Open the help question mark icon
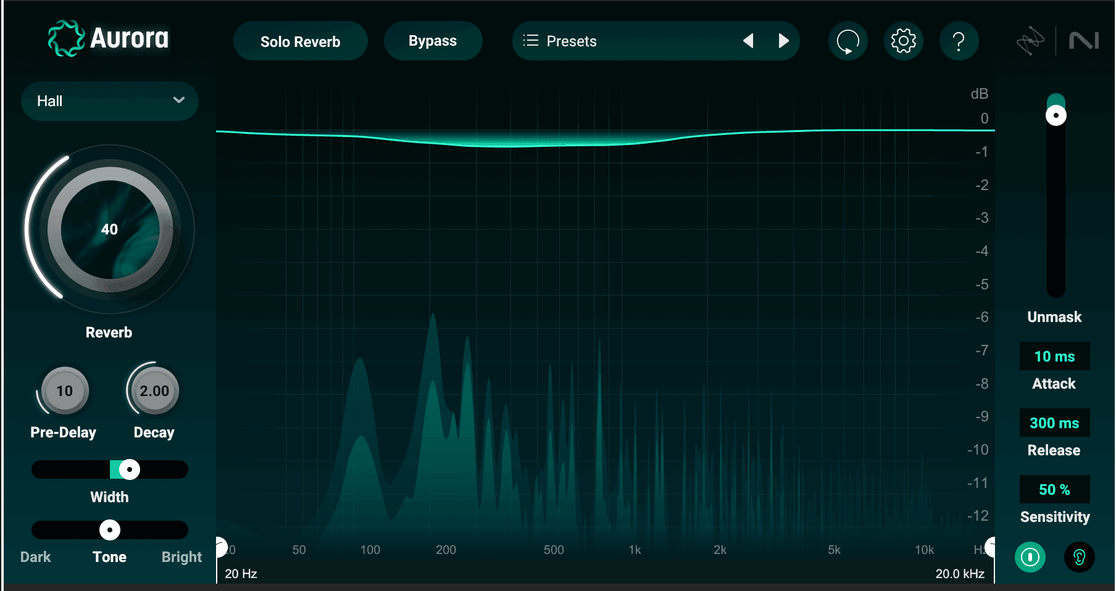 coord(959,41)
